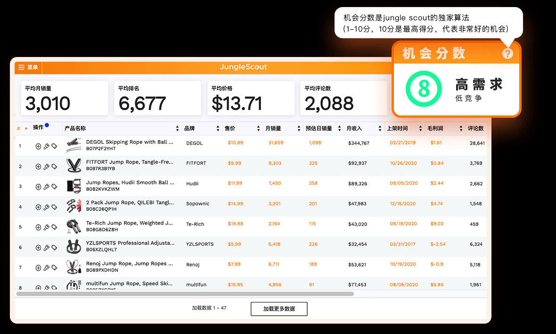Click the help icon on 机会分数
This screenshot has height=334, width=556.
pyautogui.click(x=507, y=54)
